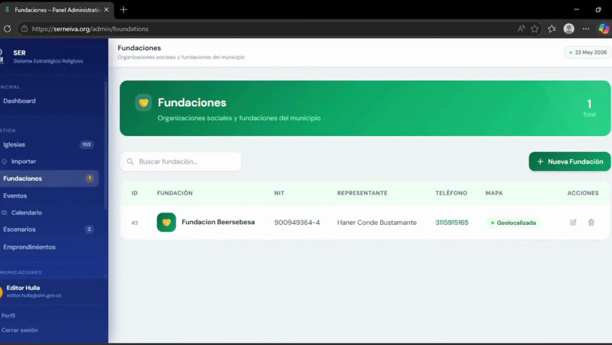Reload the page in browser
The width and height of the screenshot is (612, 345).
[x=7, y=29]
